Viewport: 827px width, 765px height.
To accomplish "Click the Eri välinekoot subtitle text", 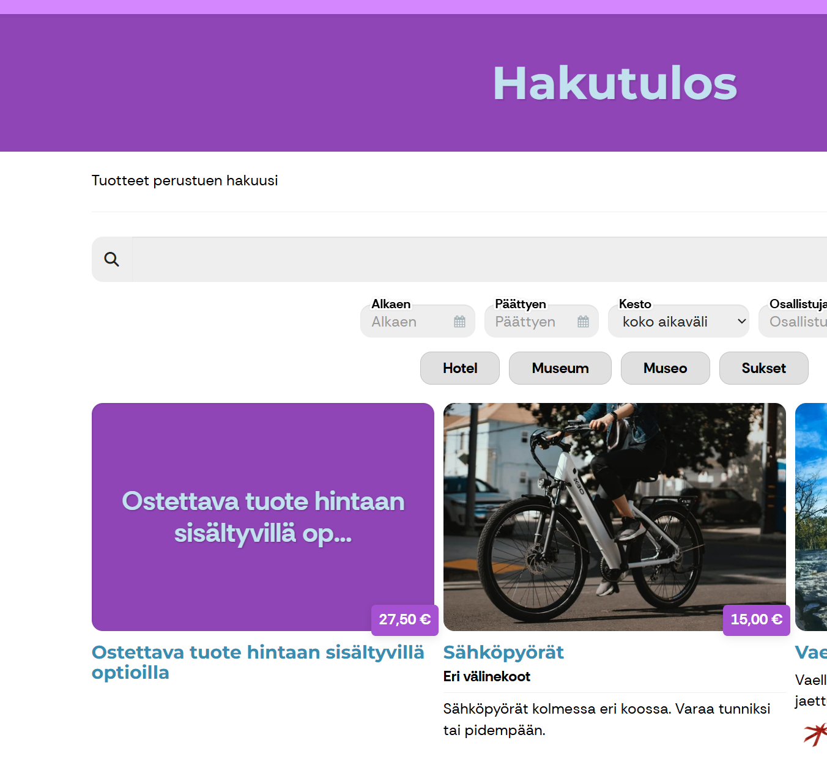I will (x=487, y=676).
